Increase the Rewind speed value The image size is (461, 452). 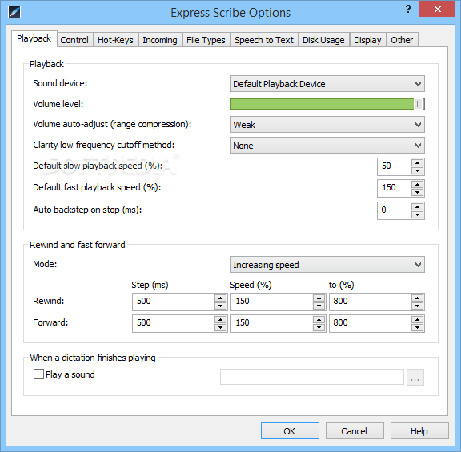[x=319, y=298]
